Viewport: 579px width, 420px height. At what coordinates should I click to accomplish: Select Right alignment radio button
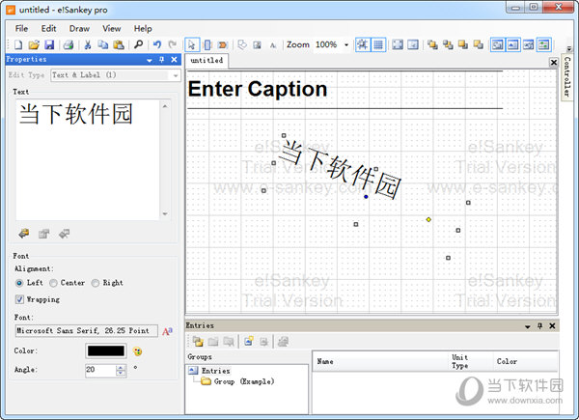point(96,283)
